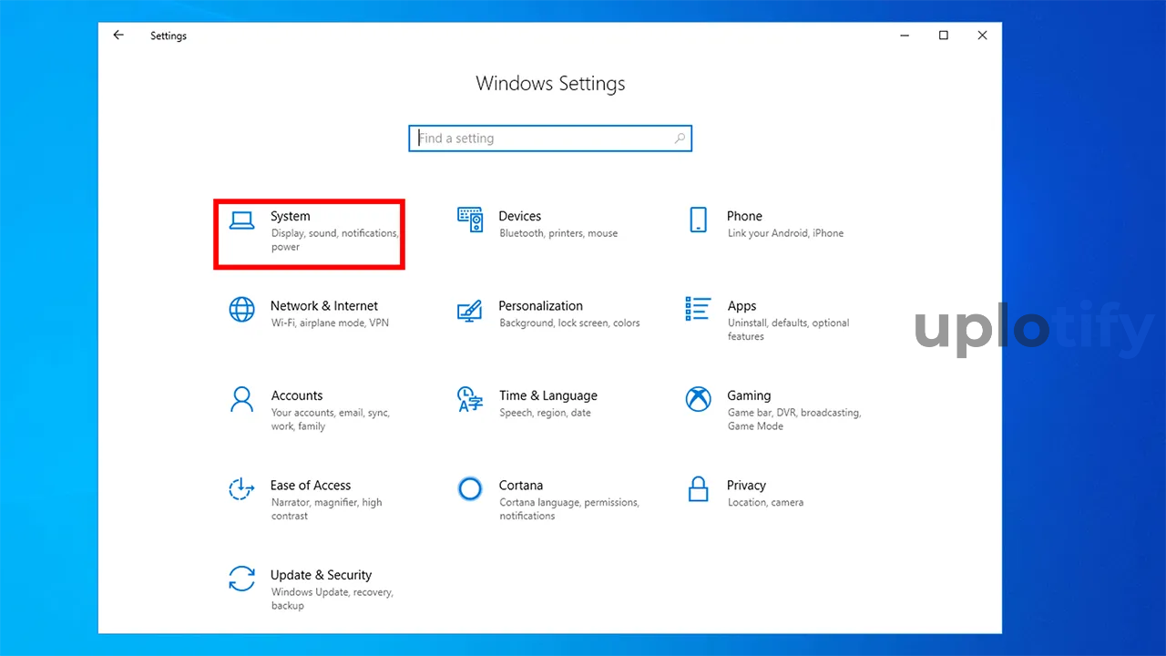
Task: Click the Accounts person icon
Action: [241, 398]
